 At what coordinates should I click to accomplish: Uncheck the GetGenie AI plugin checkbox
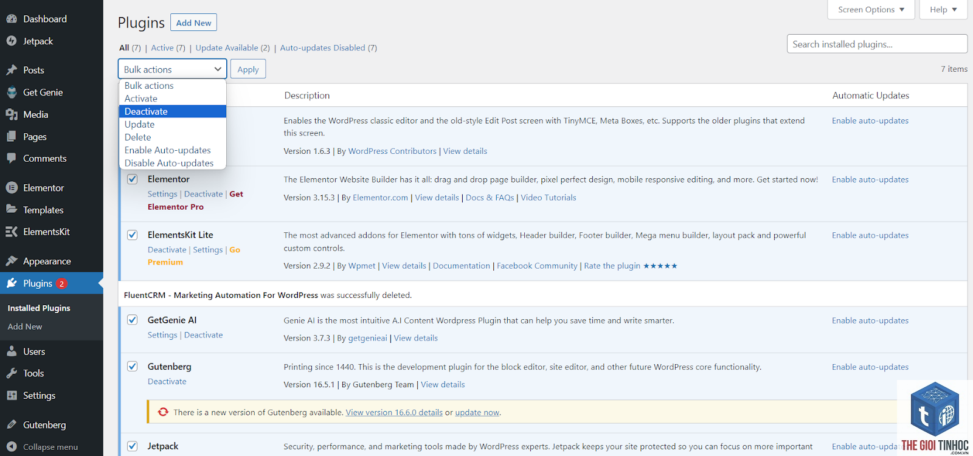[132, 320]
